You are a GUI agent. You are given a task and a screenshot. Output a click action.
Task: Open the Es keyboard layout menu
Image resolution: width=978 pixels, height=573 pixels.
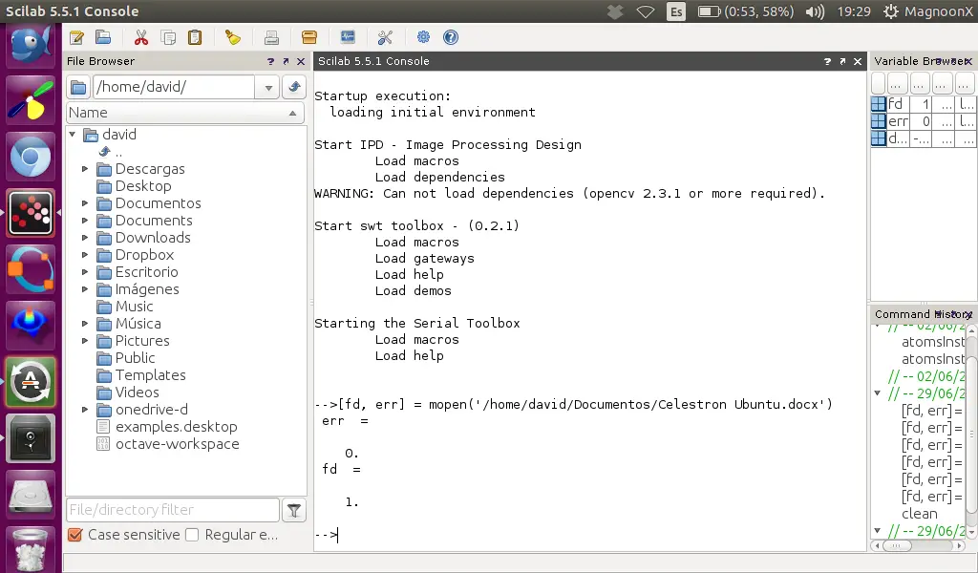point(676,11)
